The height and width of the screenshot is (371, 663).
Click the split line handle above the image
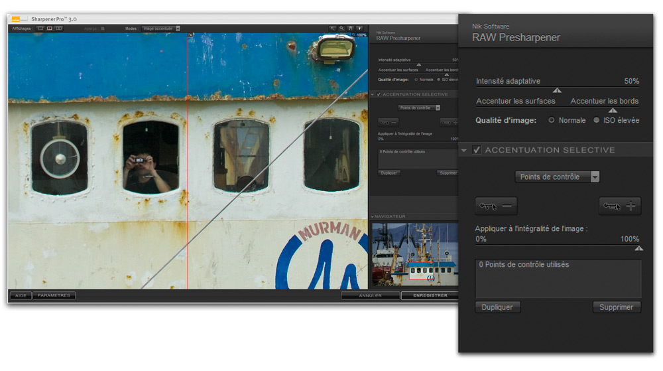pyautogui.click(x=191, y=35)
